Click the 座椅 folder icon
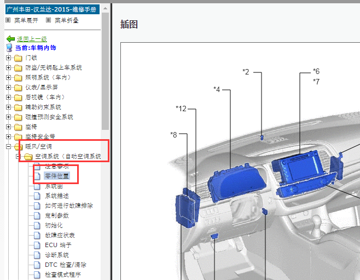Screen dimensions: 360x280 (18, 127)
